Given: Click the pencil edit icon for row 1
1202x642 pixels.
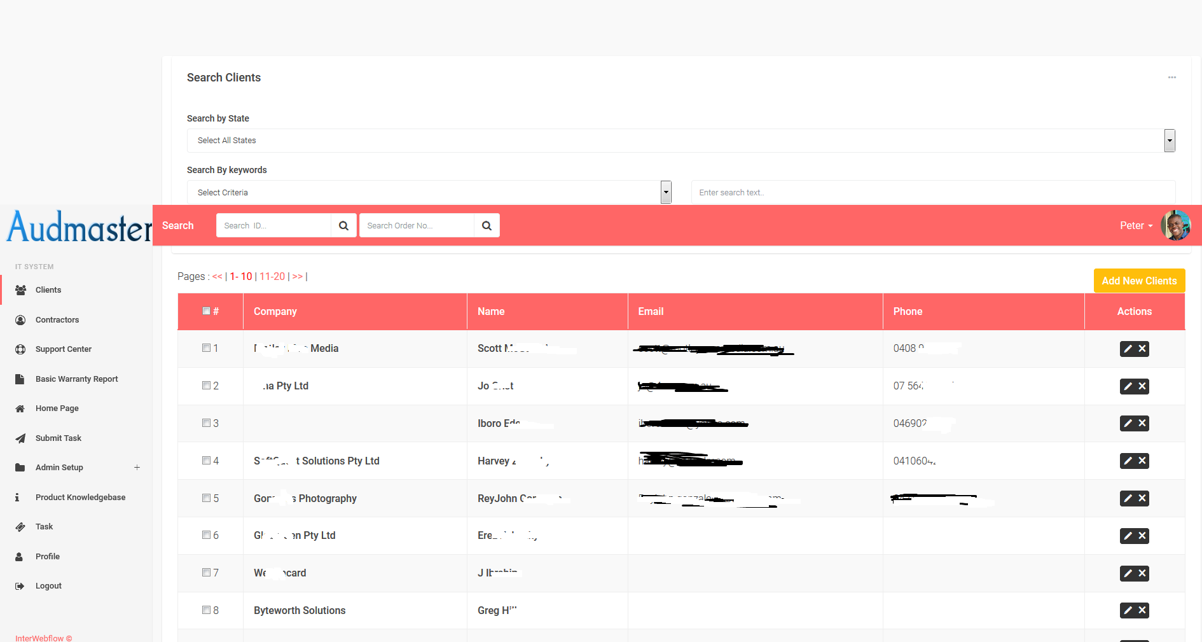Looking at the screenshot, I should [x=1128, y=349].
